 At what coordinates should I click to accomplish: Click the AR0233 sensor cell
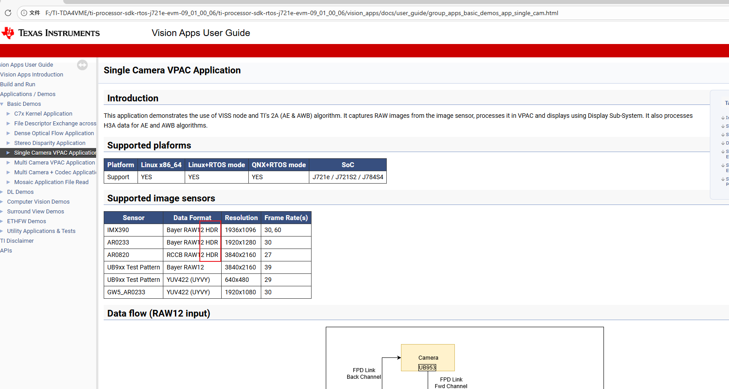pos(134,242)
